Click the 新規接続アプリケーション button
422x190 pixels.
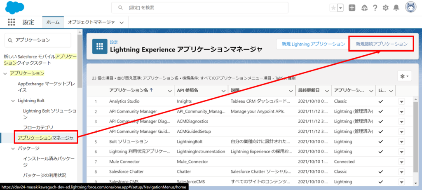tap(381, 44)
